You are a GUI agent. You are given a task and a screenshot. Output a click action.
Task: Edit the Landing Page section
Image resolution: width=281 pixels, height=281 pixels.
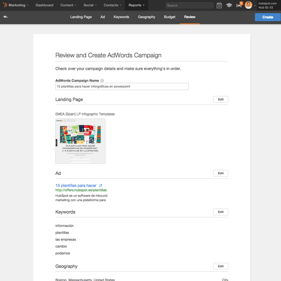[220, 100]
